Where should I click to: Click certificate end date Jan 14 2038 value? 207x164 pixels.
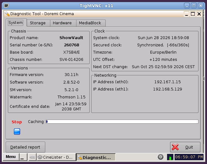click(x=71, y=106)
